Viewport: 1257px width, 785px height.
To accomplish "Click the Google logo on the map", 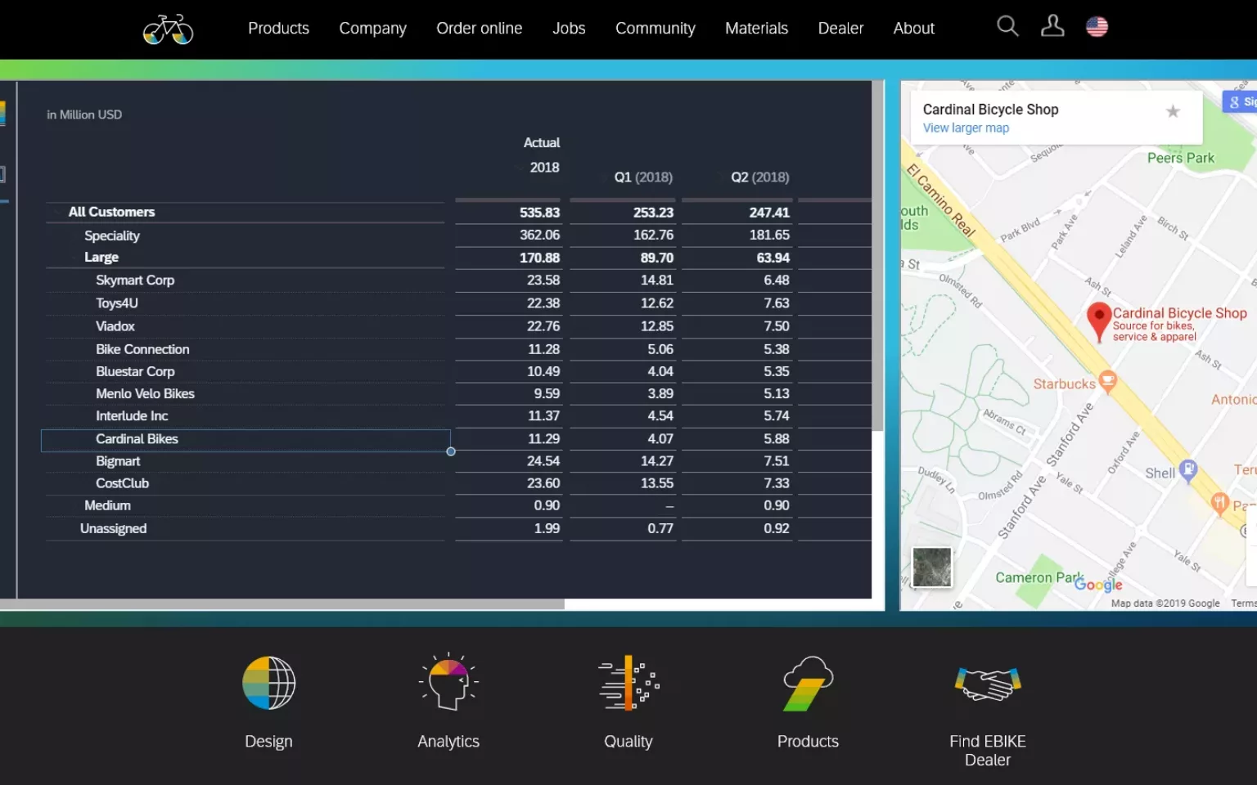I will click(1098, 584).
